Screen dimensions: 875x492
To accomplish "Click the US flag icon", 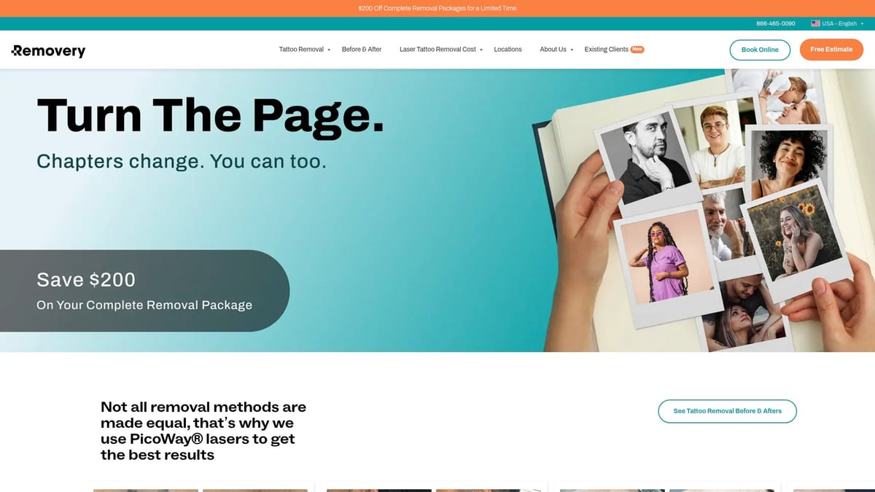I will pos(815,23).
